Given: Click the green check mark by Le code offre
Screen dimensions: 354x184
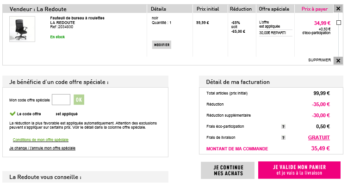Looking at the screenshot, I should (12, 113).
